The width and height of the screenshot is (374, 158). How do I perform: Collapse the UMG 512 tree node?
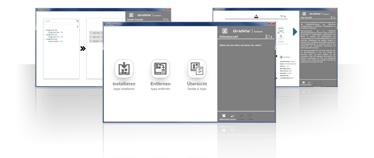45,35
